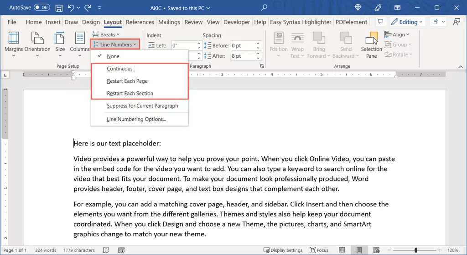467x255 pixels.
Task: Switch to the Insert tab
Action: 53,22
